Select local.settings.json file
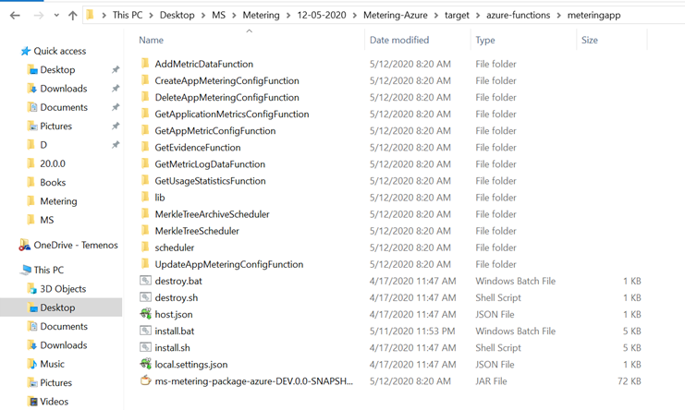The image size is (685, 410). [190, 364]
